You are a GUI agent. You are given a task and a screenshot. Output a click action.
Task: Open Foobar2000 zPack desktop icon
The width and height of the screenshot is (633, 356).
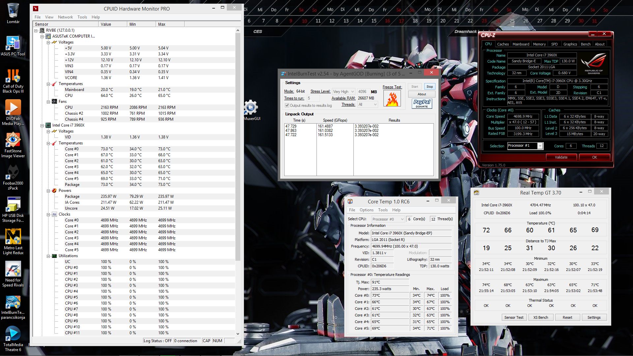click(x=13, y=177)
